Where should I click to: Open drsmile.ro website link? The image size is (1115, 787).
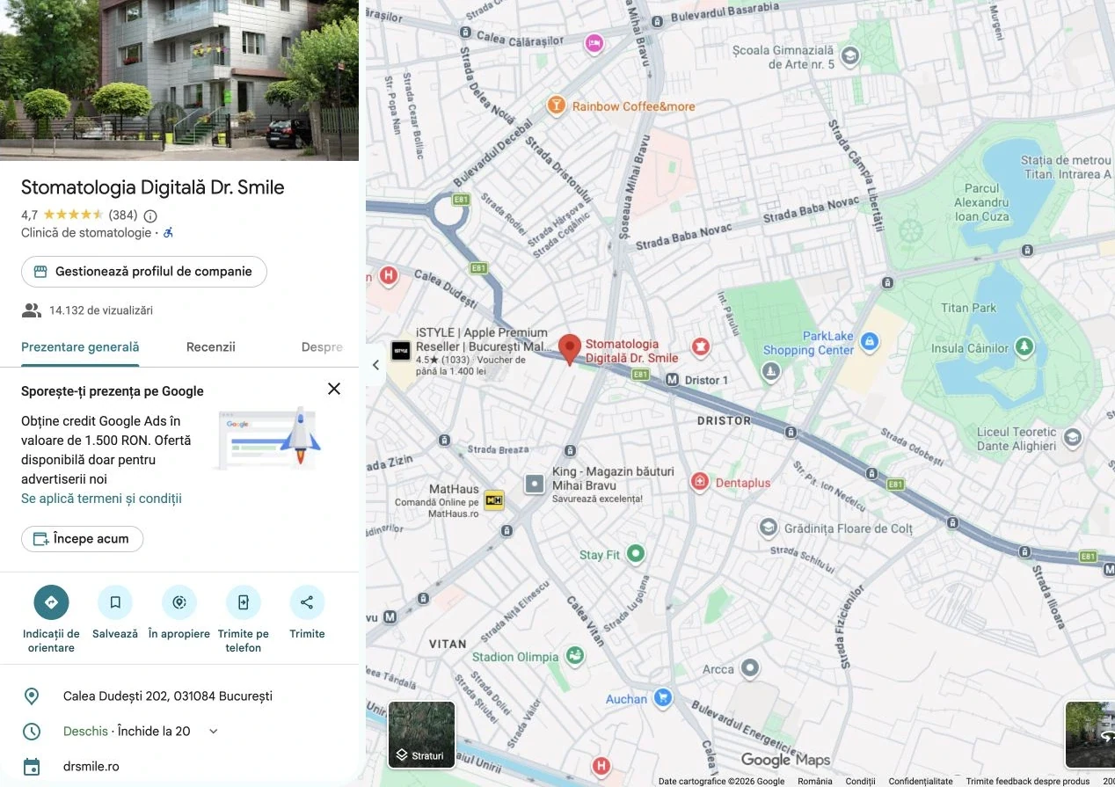91,767
